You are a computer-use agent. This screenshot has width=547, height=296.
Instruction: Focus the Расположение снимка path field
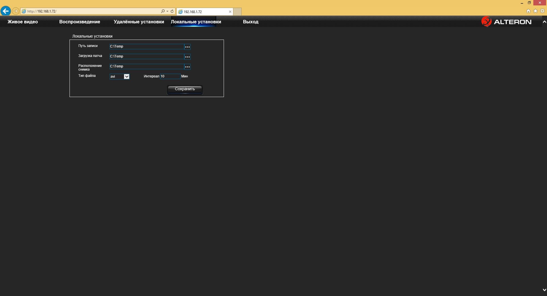click(x=147, y=66)
